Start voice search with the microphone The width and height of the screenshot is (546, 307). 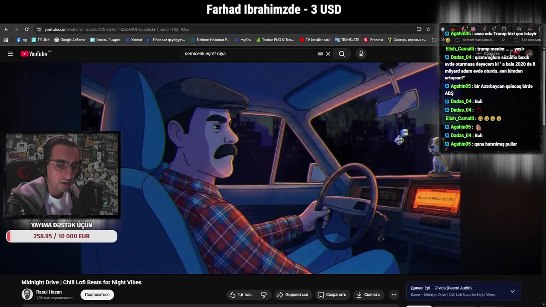361,54
